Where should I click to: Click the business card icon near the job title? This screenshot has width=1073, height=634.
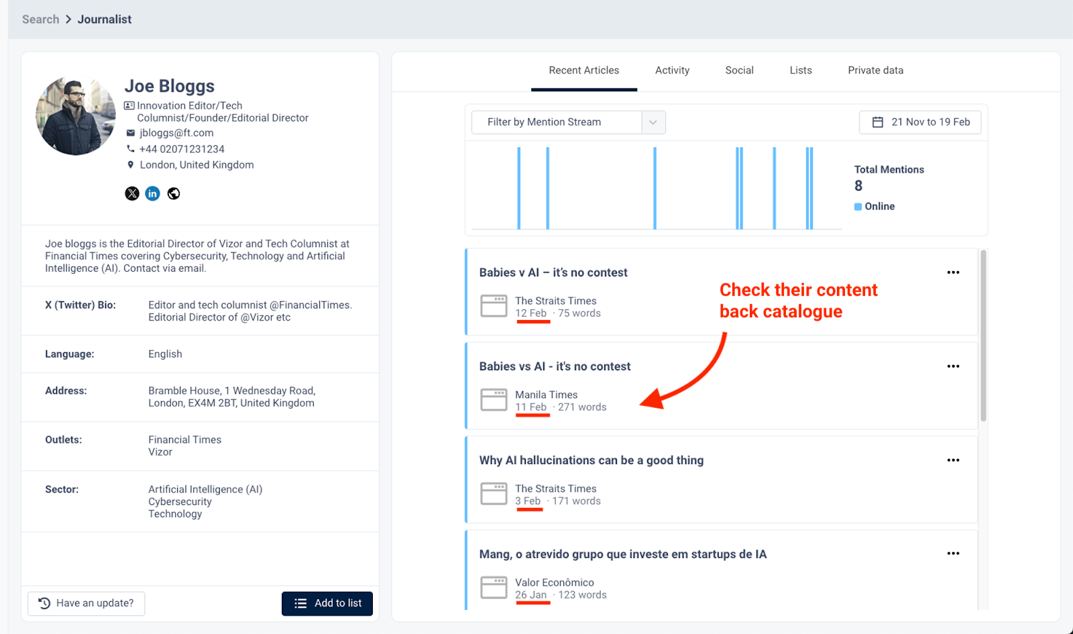[128, 105]
